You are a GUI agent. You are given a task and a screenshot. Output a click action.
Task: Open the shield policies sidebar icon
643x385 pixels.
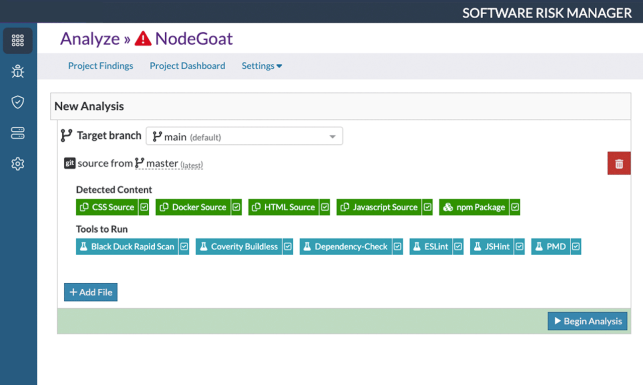point(18,102)
